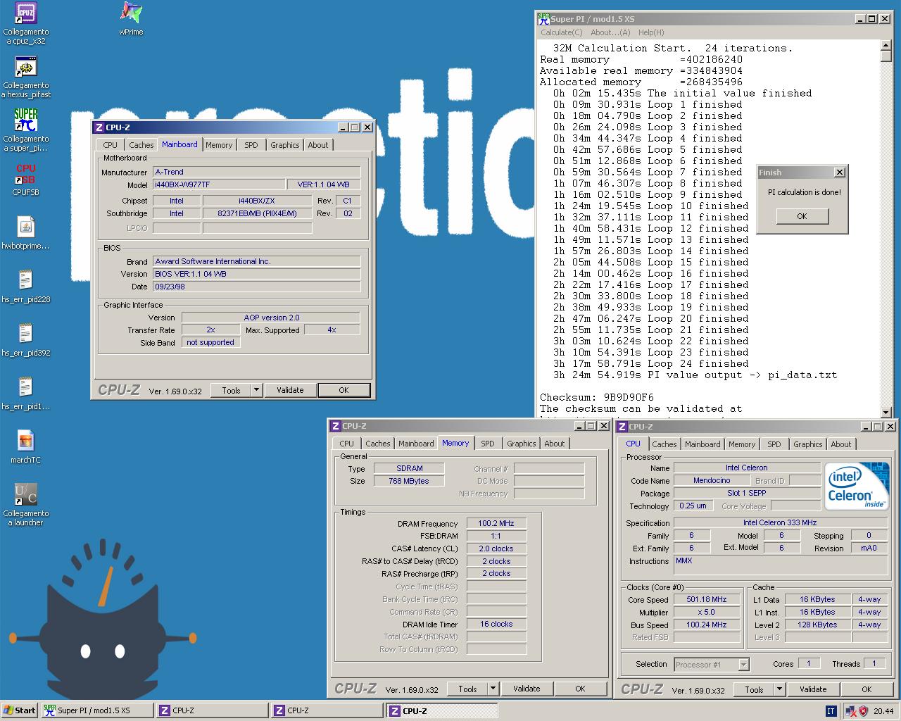Select Caches tab in CPU-Z CPU window
The image size is (901, 721).
pyautogui.click(x=664, y=444)
